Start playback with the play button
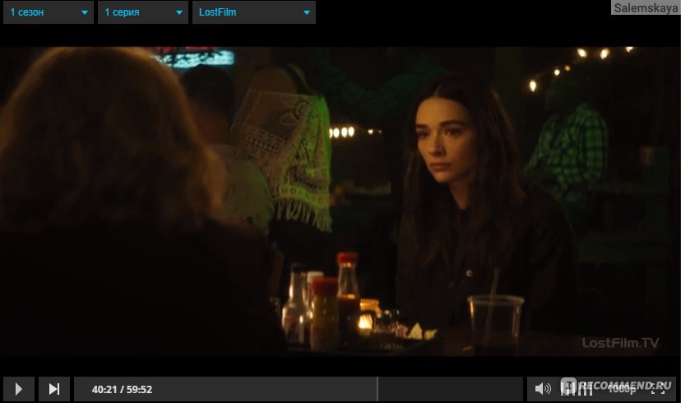The width and height of the screenshot is (681, 403). pos(19,389)
